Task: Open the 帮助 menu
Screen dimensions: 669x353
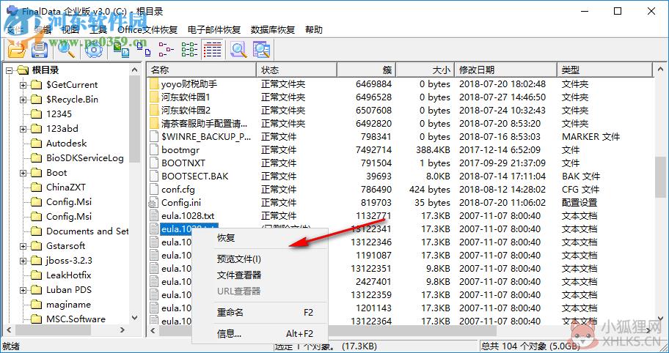Action: 314,30
